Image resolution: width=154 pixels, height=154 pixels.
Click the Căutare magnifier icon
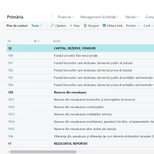(52, 26)
